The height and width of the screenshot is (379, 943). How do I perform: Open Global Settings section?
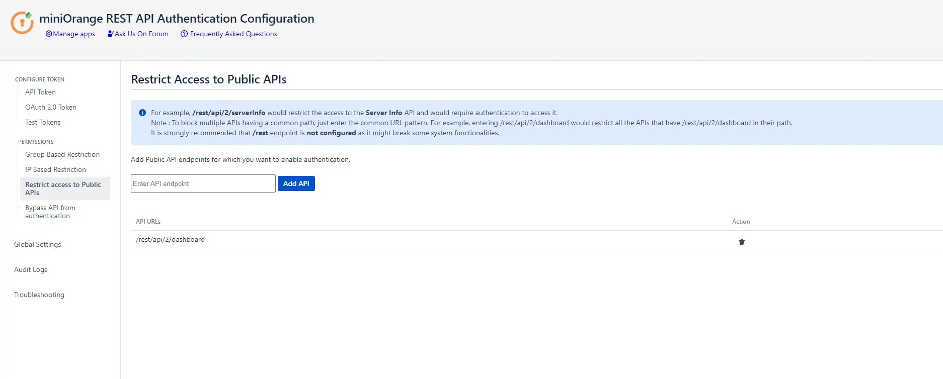(37, 244)
